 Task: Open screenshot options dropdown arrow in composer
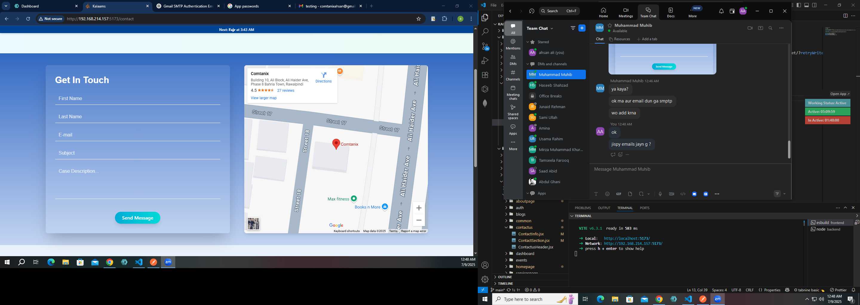649,194
